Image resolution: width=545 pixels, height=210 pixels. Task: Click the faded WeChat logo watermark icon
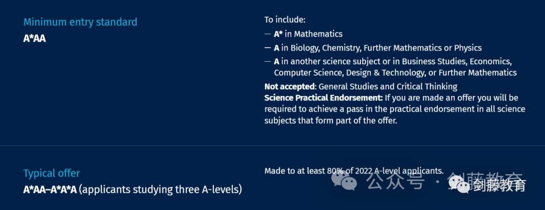pos(344,181)
